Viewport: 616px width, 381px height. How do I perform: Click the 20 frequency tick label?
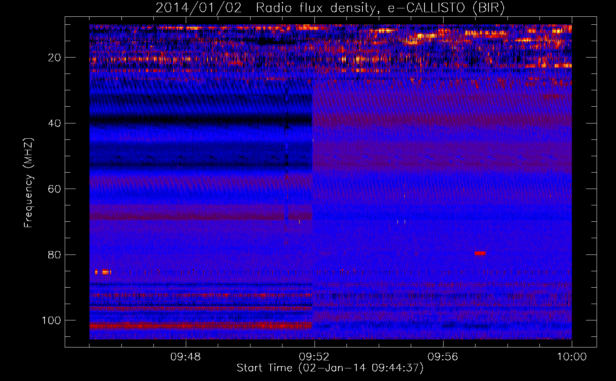pyautogui.click(x=54, y=58)
